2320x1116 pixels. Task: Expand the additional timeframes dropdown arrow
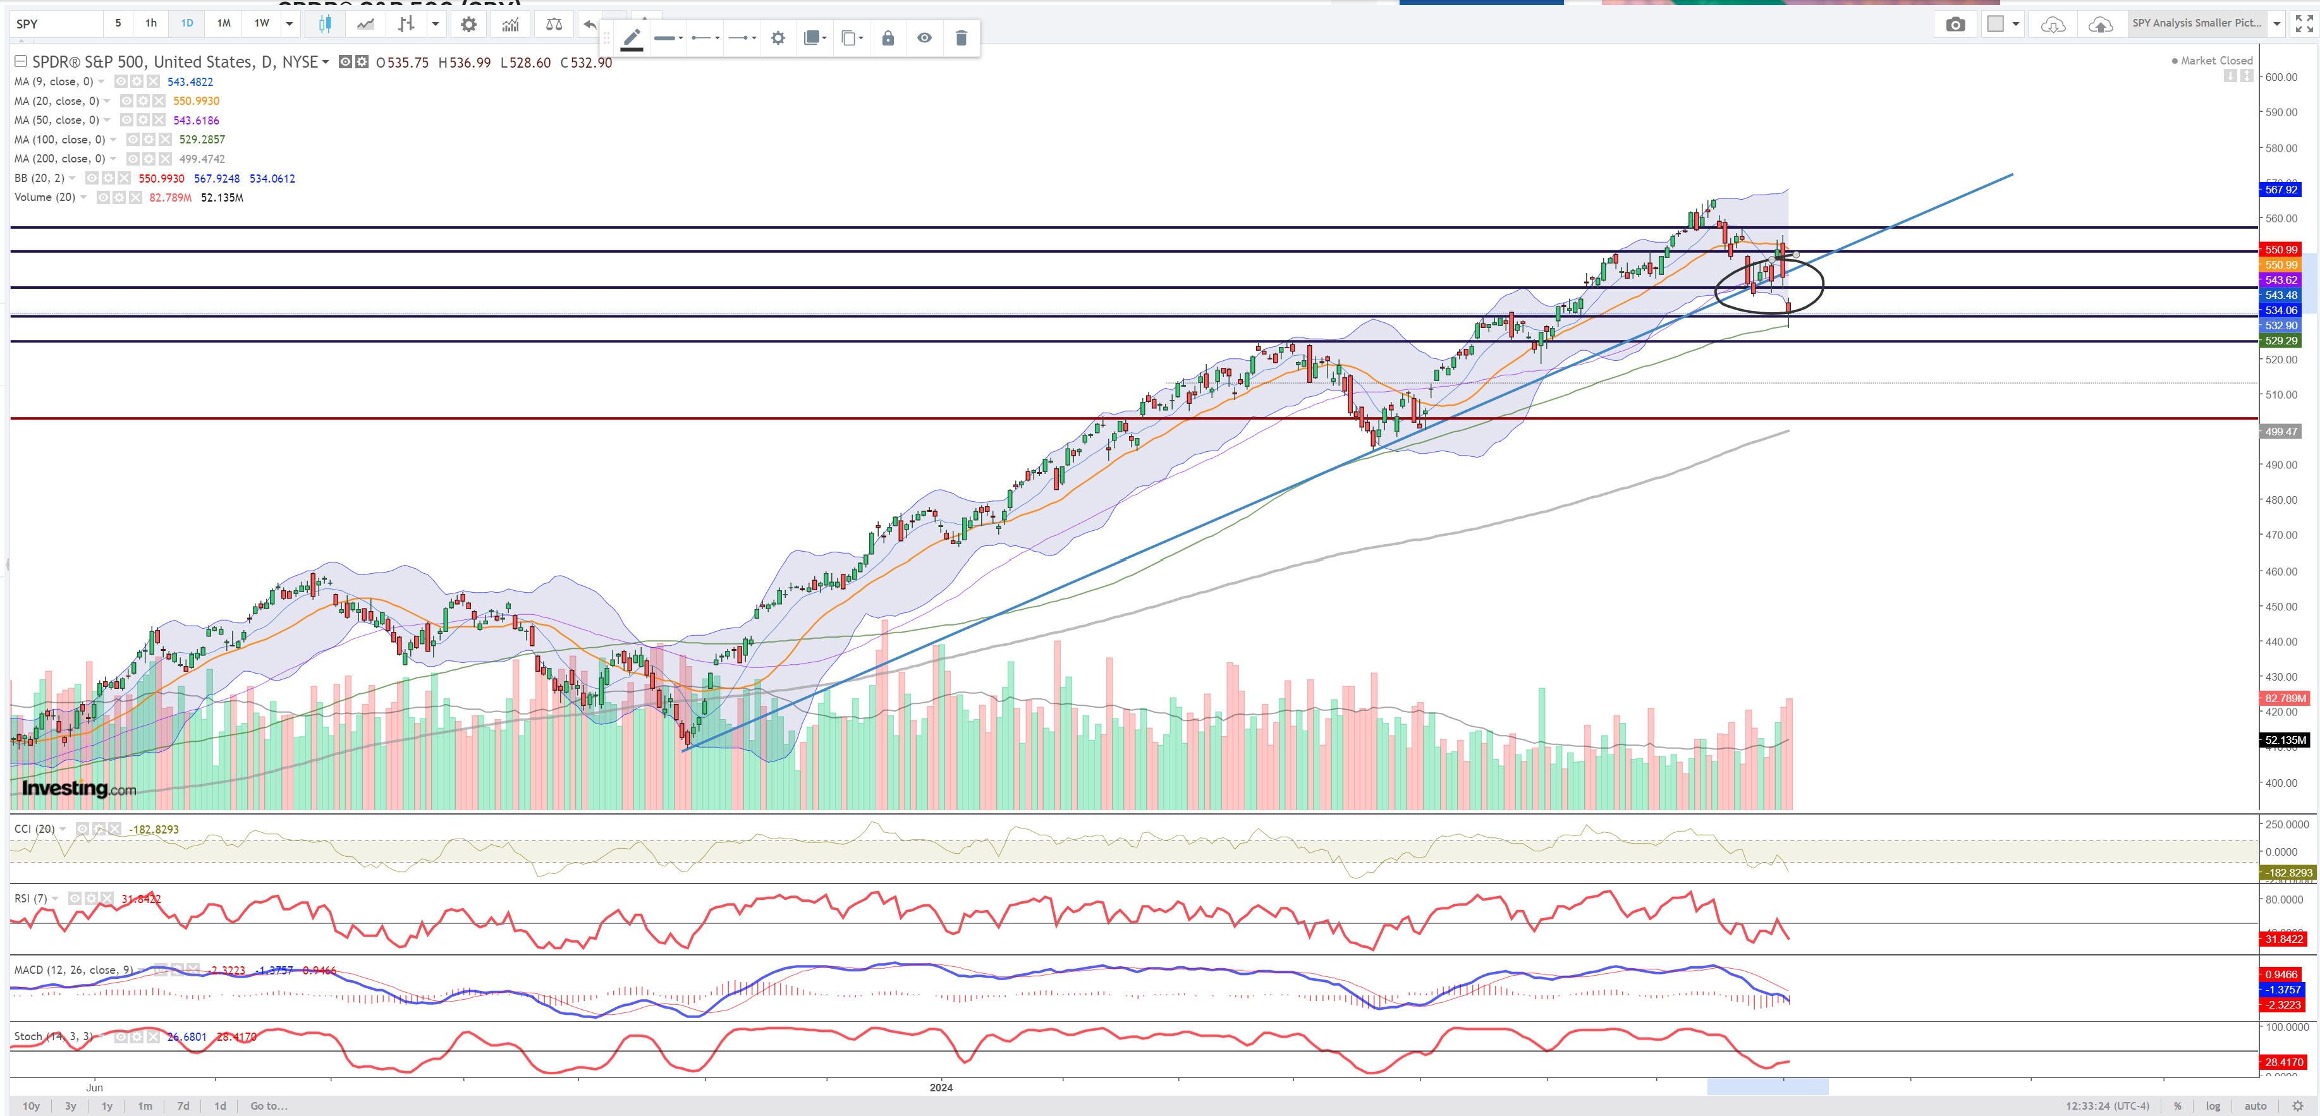(289, 24)
